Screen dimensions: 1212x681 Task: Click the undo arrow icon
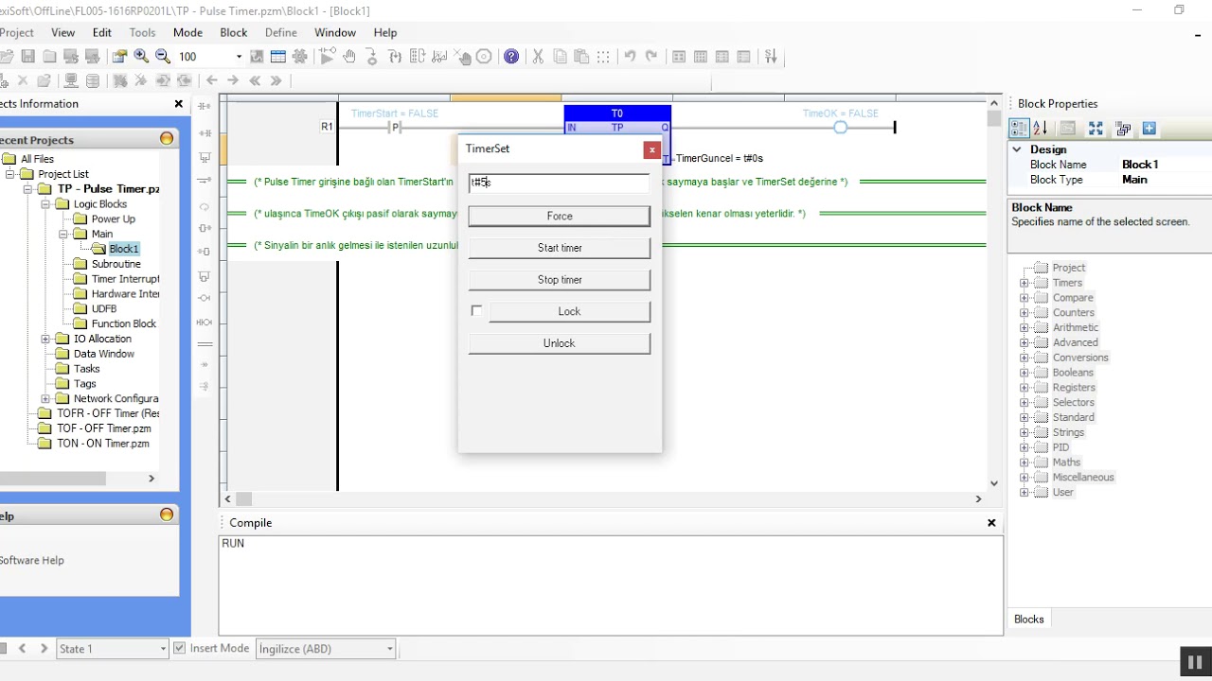click(x=630, y=57)
